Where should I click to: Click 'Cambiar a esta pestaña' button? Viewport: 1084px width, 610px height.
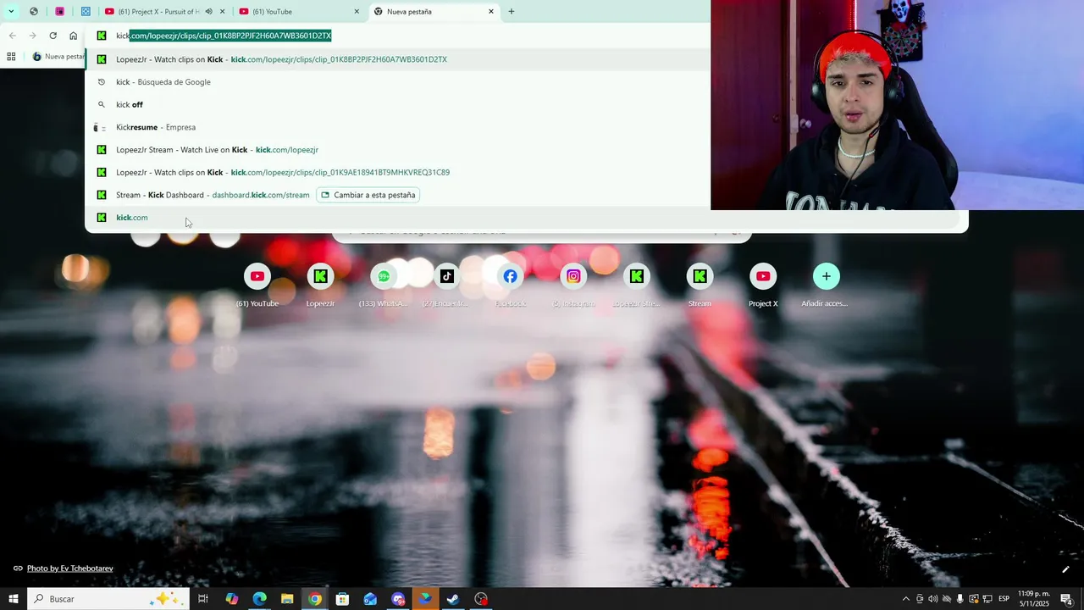(x=368, y=195)
